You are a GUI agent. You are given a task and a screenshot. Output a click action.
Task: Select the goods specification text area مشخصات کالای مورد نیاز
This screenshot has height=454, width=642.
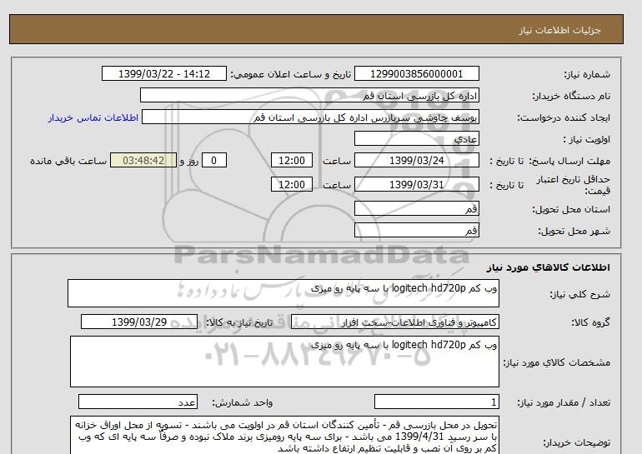(x=284, y=362)
